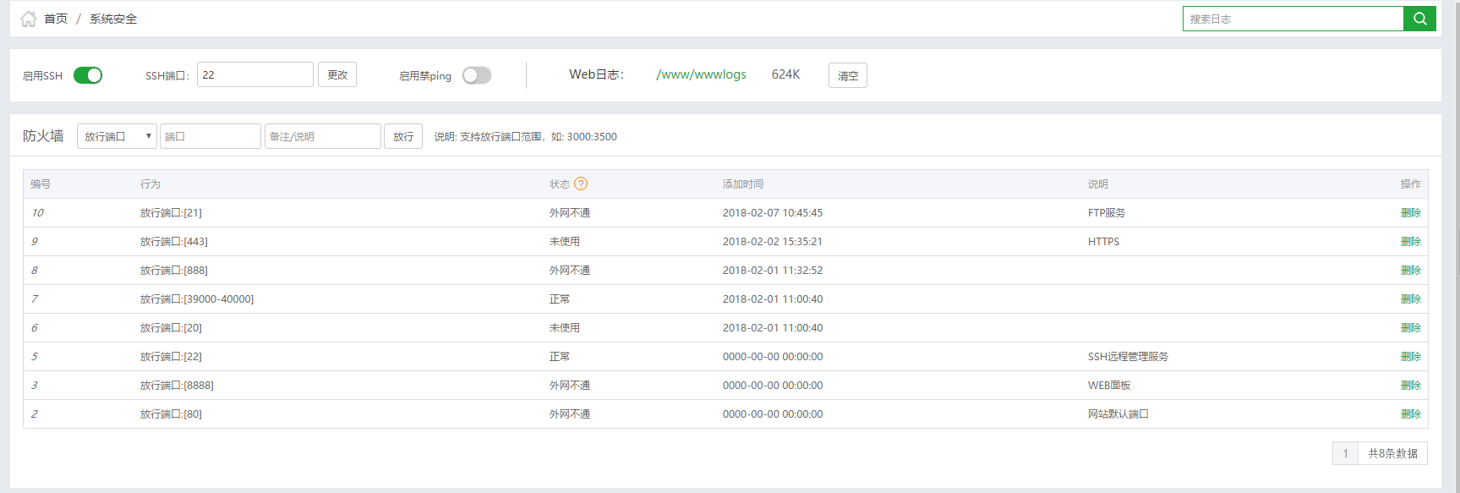Delete rule for port 80
1460x493 pixels.
1411,414
